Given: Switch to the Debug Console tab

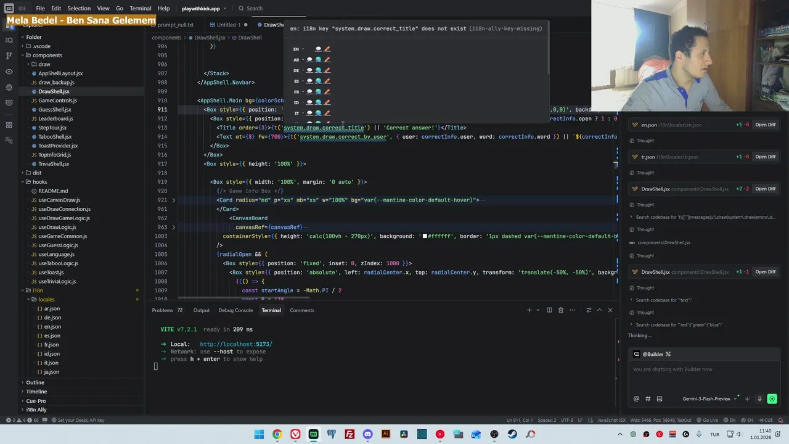Looking at the screenshot, I should click(235, 310).
